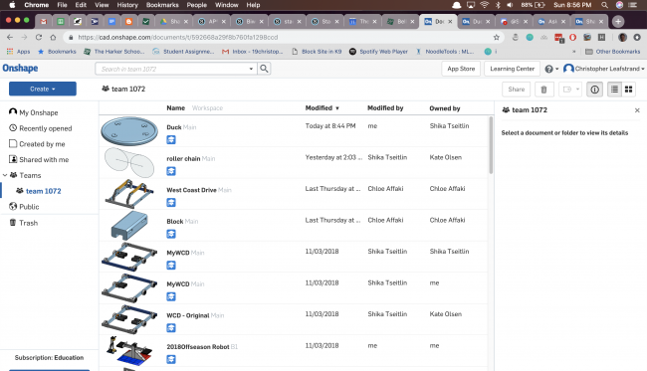Bookmark this page with star icon
The image size is (647, 371).
(x=497, y=37)
